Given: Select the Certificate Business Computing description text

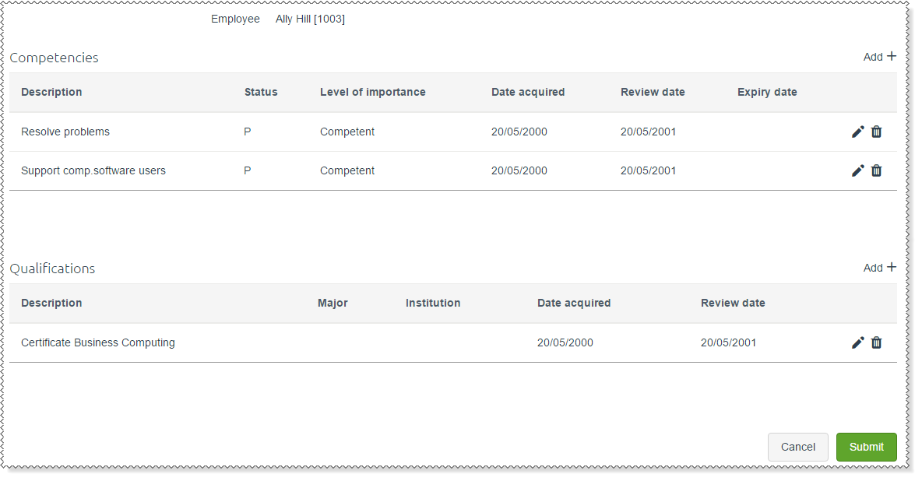Looking at the screenshot, I should pyautogui.click(x=98, y=342).
